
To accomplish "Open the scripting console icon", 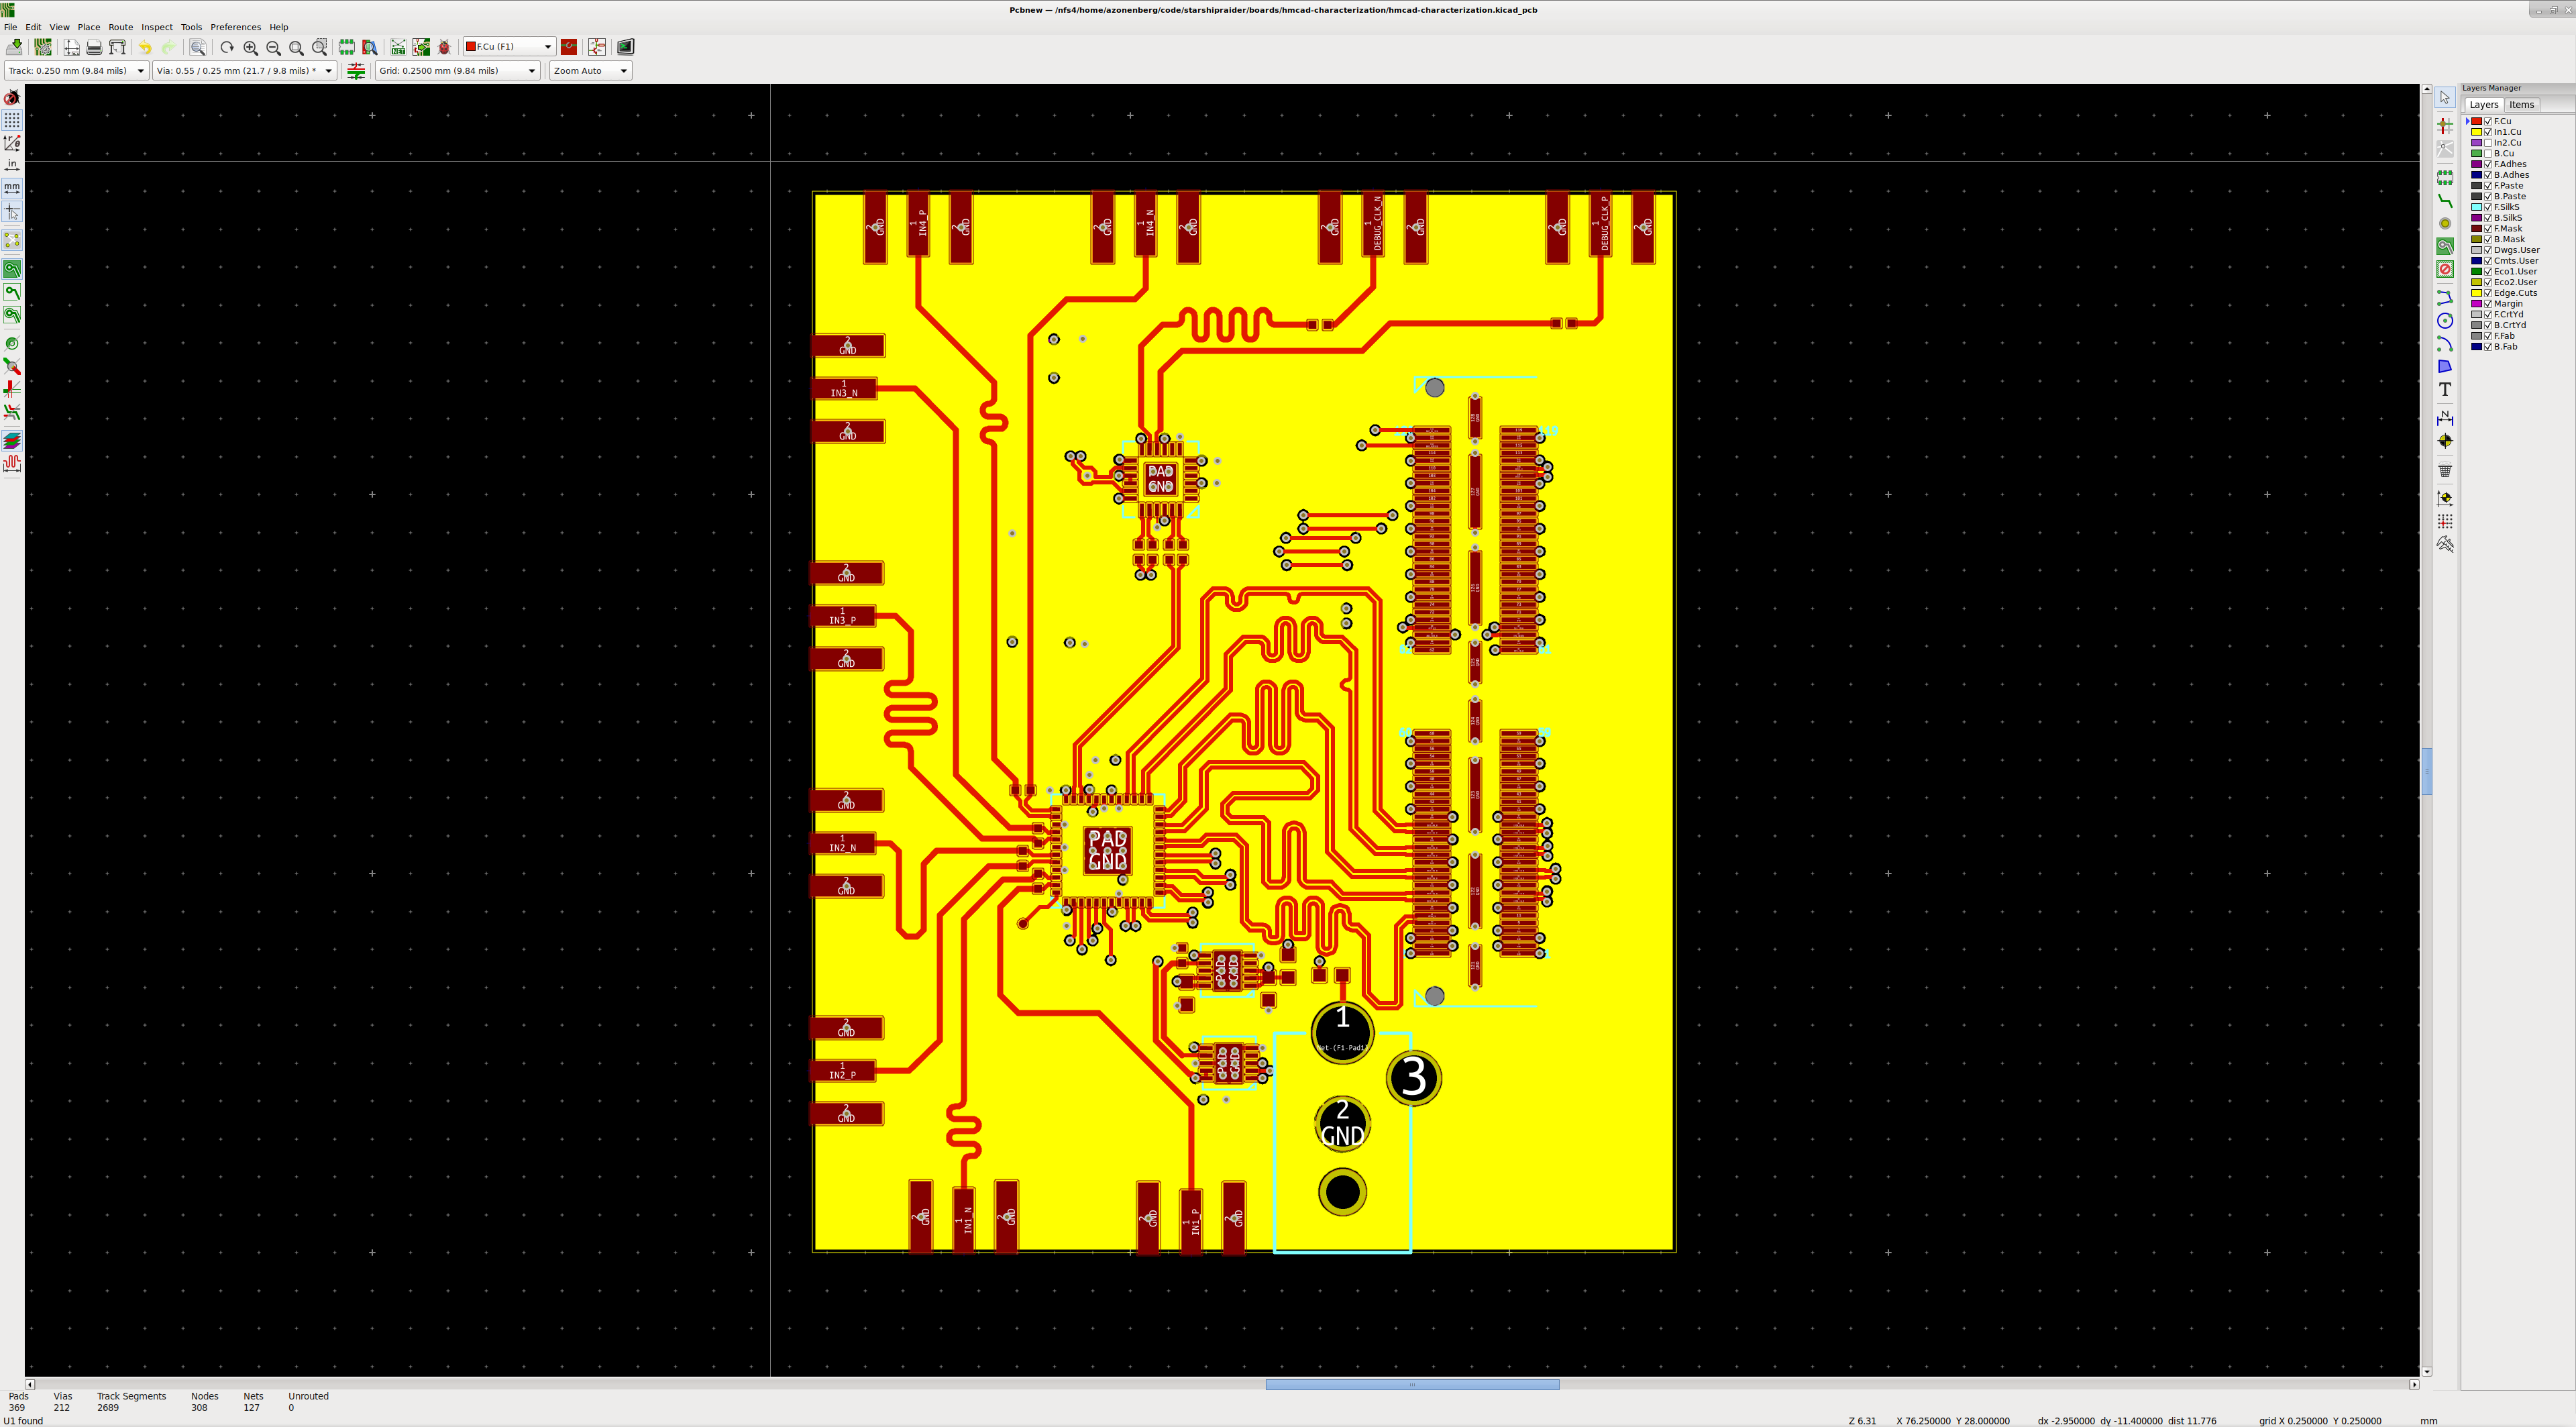I will point(626,47).
